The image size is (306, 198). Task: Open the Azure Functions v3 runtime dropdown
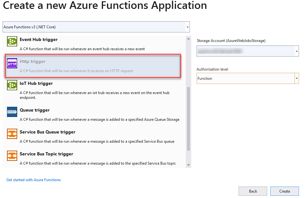96,27
